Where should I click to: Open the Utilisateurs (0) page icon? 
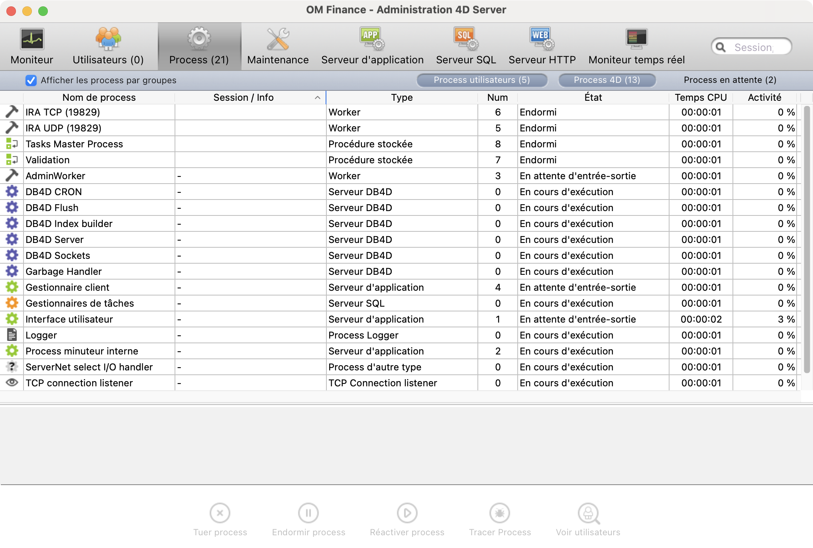[x=108, y=39]
